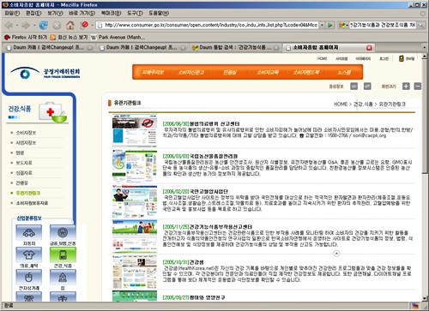
Task: Open 피해주의보 in the orange menu
Action: [153, 72]
